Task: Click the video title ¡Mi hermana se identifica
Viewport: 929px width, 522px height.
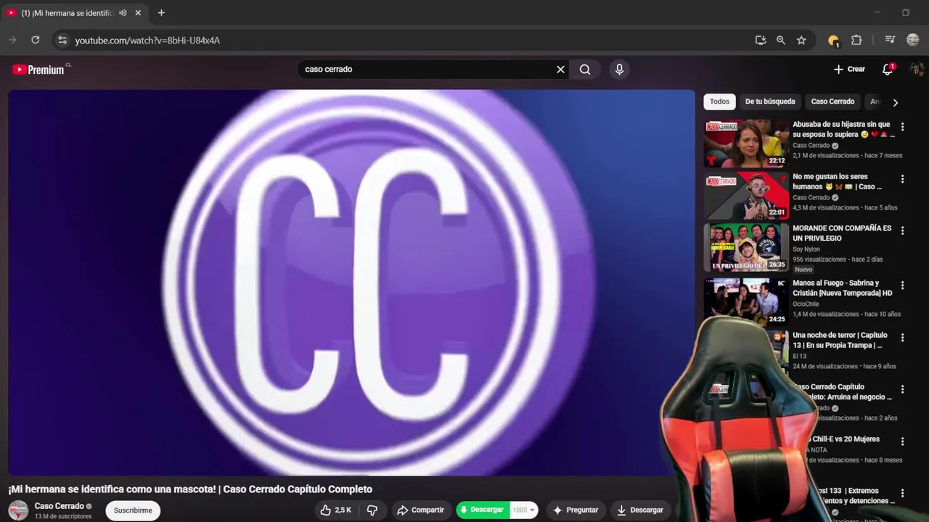Action: pos(190,489)
